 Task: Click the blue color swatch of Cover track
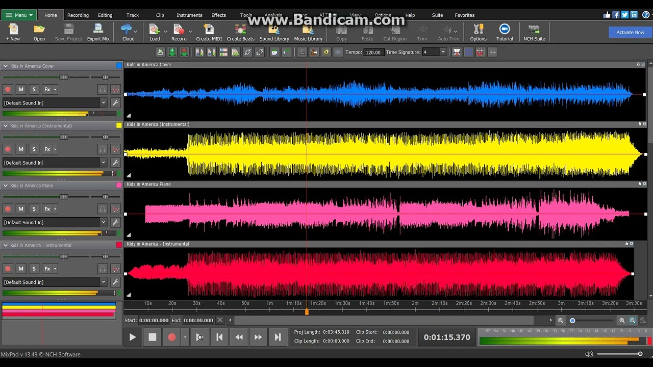tap(119, 66)
